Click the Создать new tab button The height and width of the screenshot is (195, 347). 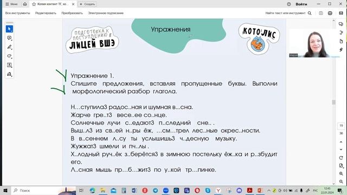tap(87, 4)
